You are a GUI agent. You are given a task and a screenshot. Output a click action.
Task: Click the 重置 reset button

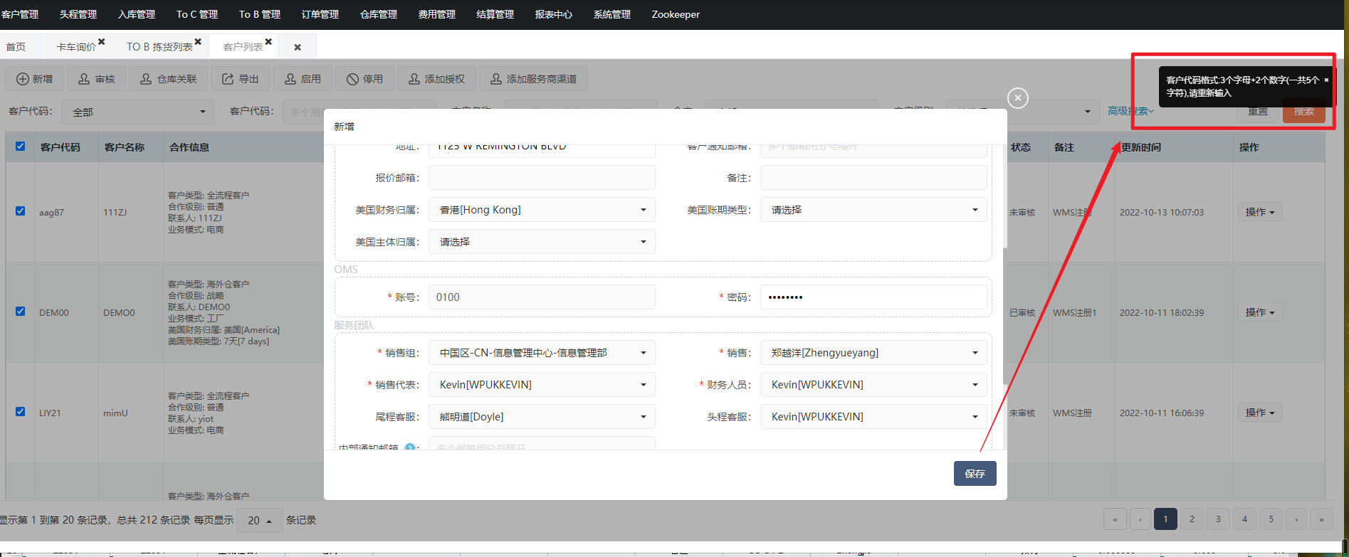pos(1258,111)
